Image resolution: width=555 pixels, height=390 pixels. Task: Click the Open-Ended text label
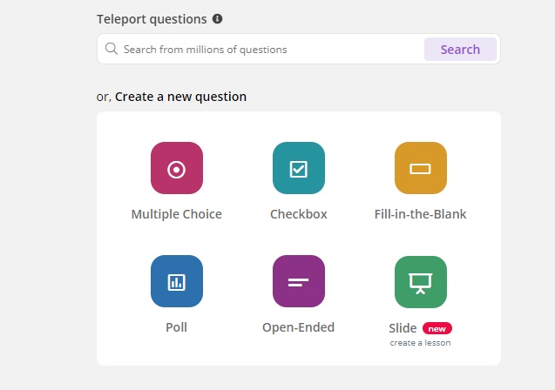pos(298,328)
